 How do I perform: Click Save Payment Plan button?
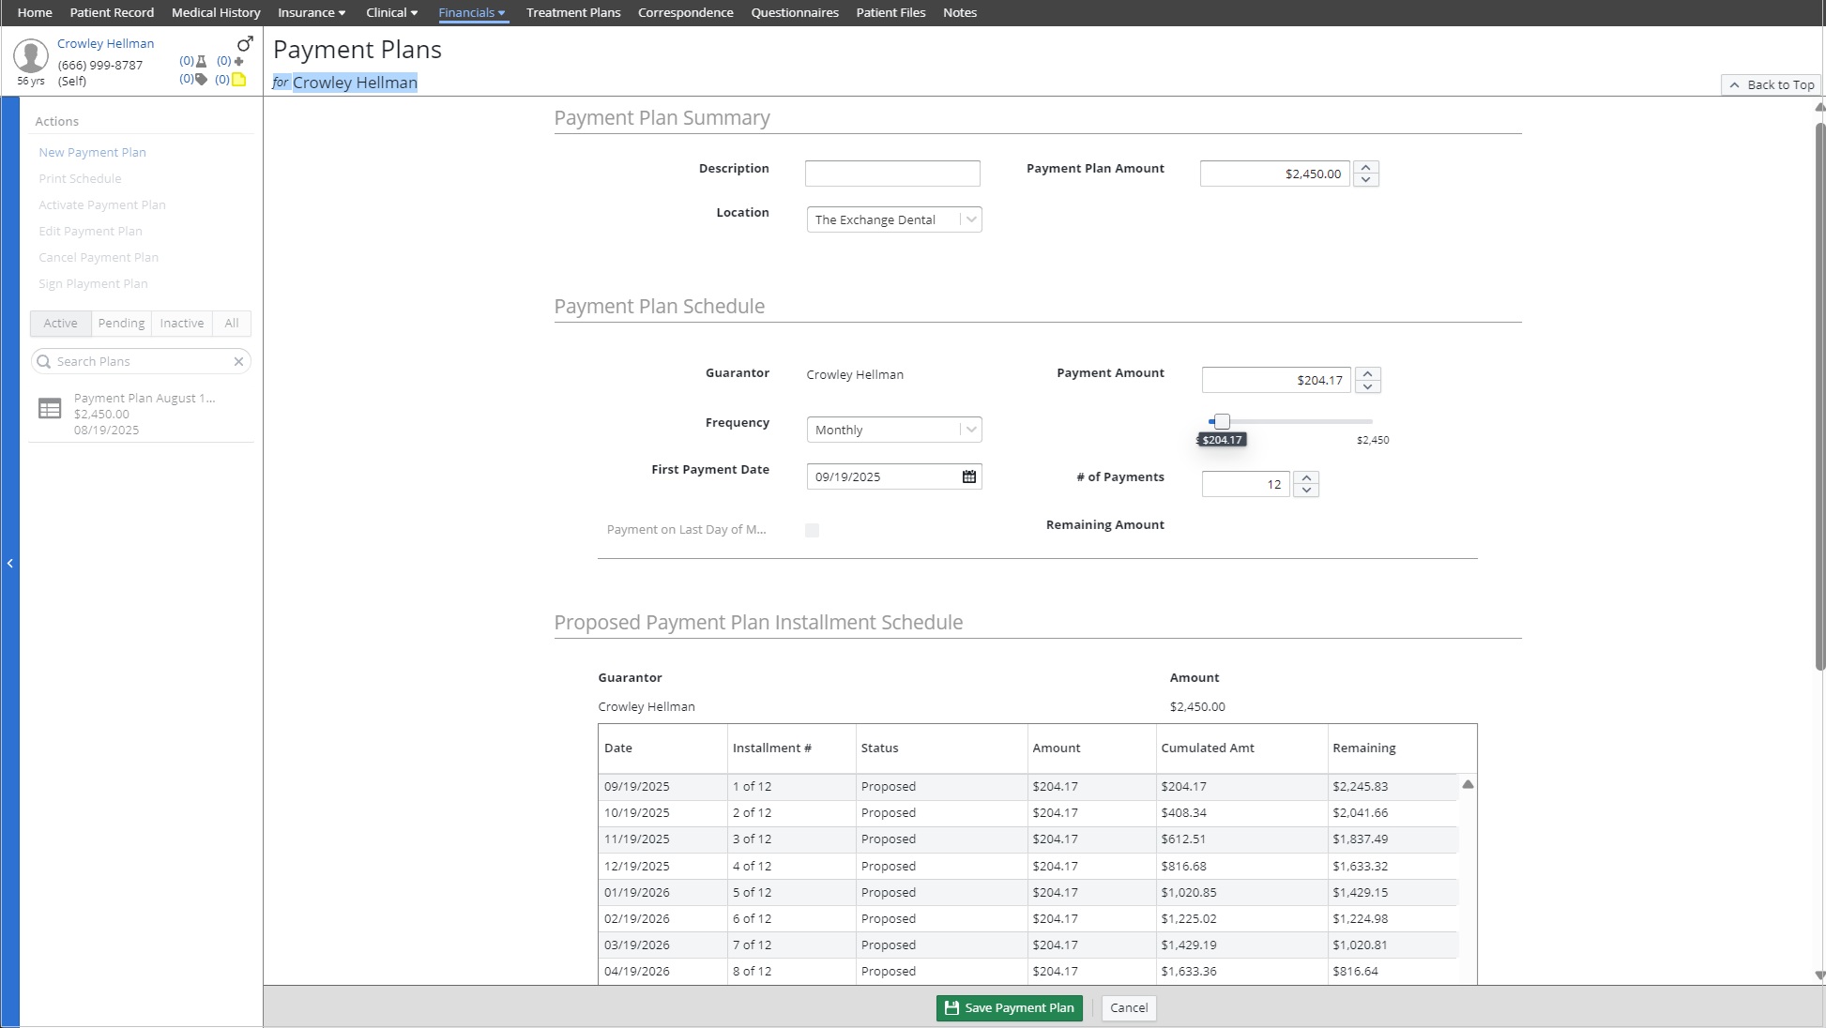click(x=1009, y=1007)
